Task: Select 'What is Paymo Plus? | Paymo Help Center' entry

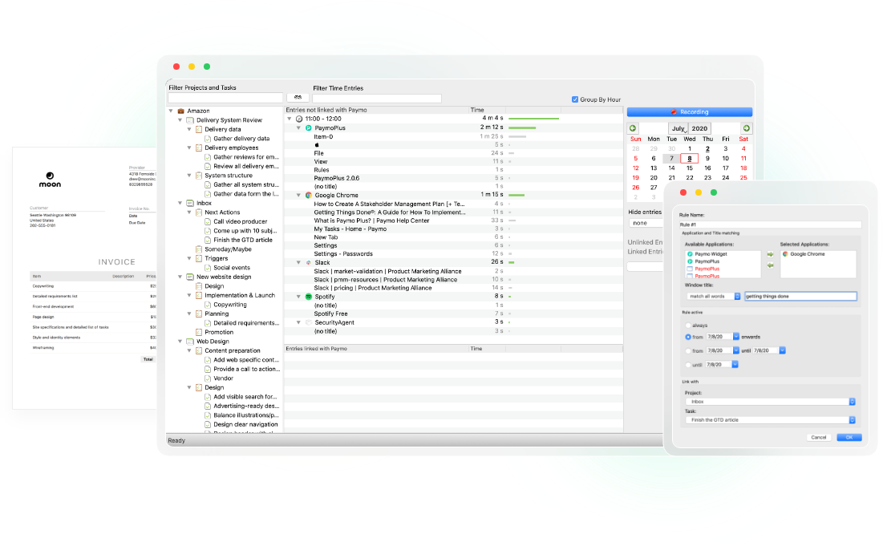Action: (x=371, y=220)
